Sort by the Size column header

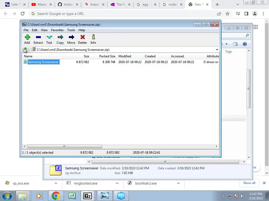click(77, 56)
